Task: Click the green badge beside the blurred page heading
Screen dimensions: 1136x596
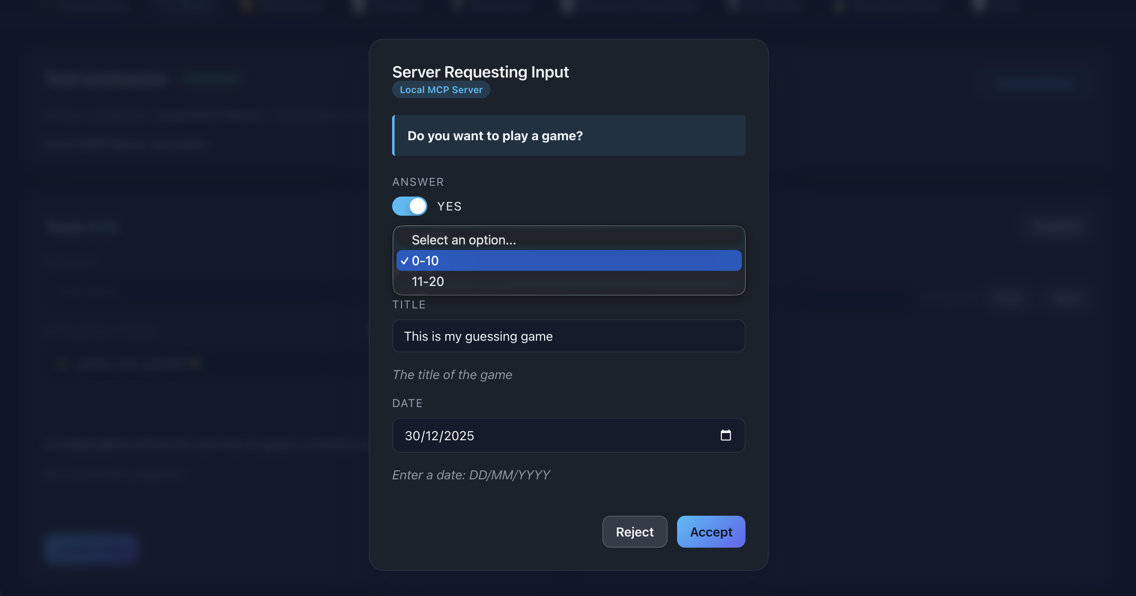Action: pos(212,78)
